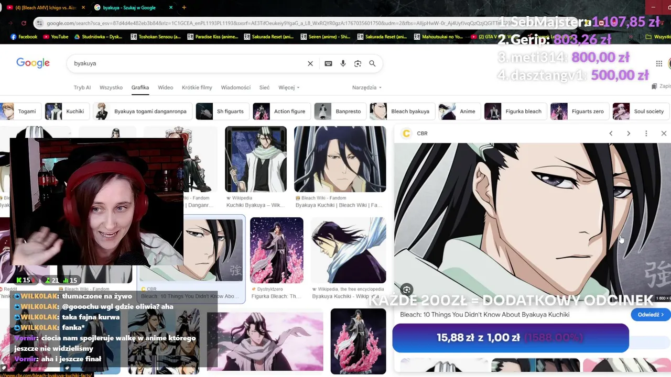Filter images by the Sh figuarts chip
The height and width of the screenshot is (377, 671).
(x=222, y=112)
